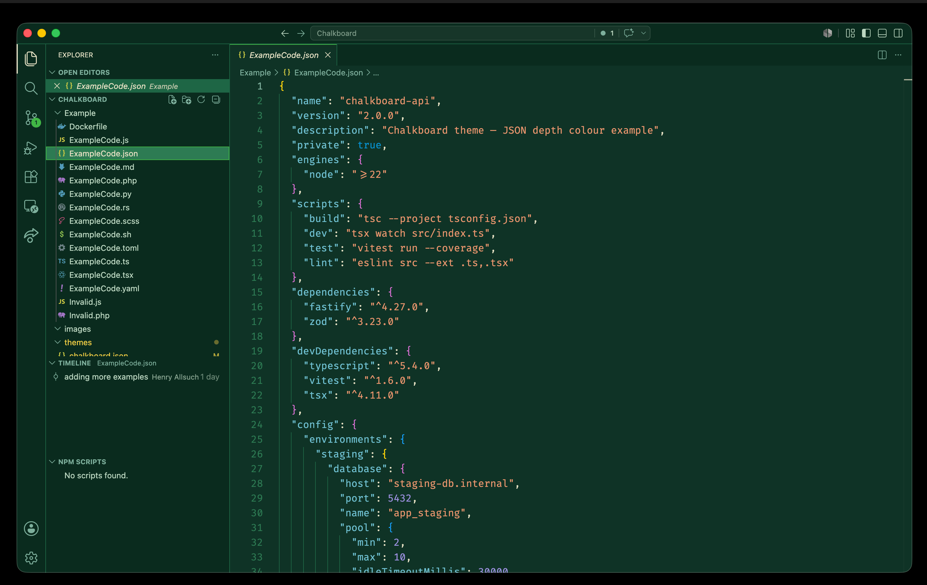Screen dimensions: 927x585
Task: Collapse all folders in Explorer
Action: tap(216, 100)
